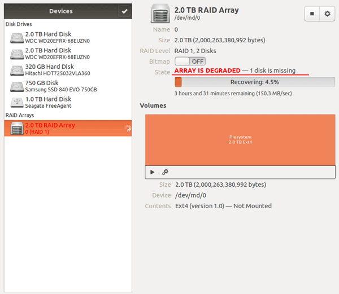Select the 320 GB Hitachi Hard Disk

point(68,70)
